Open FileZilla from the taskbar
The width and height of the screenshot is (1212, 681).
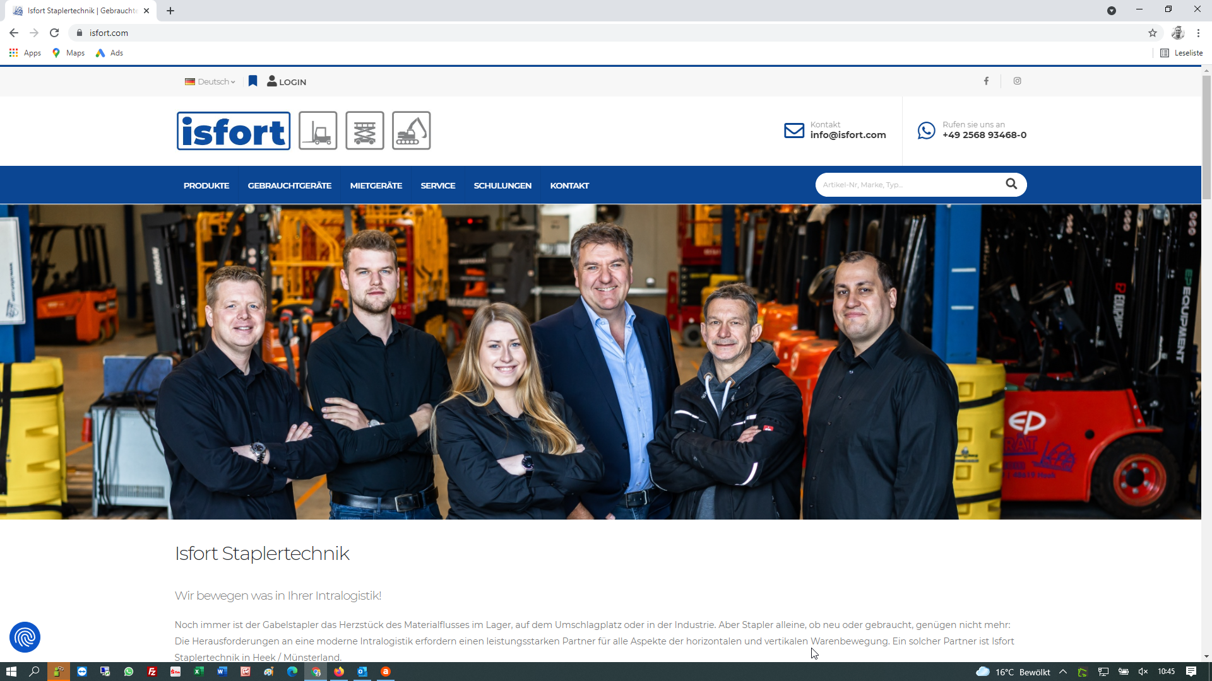[x=152, y=672]
